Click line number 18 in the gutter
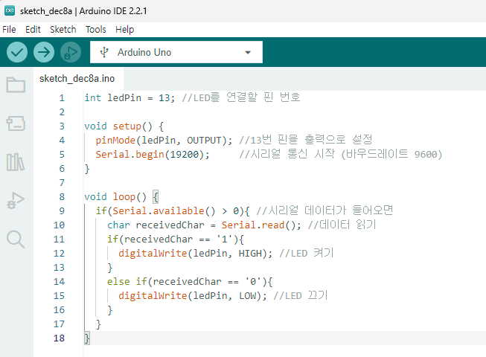This screenshot has width=486, height=357. tap(59, 338)
